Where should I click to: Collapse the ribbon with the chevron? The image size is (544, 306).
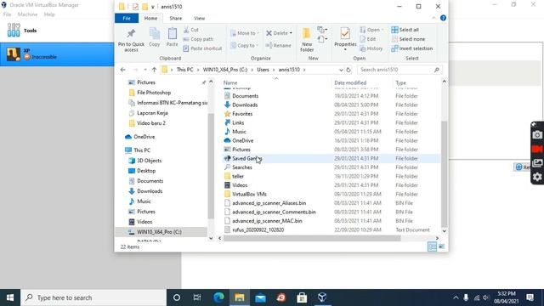433,18
